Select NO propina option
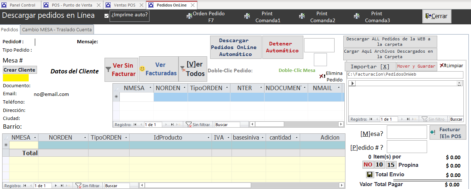471x189 pixels. tap(368, 165)
